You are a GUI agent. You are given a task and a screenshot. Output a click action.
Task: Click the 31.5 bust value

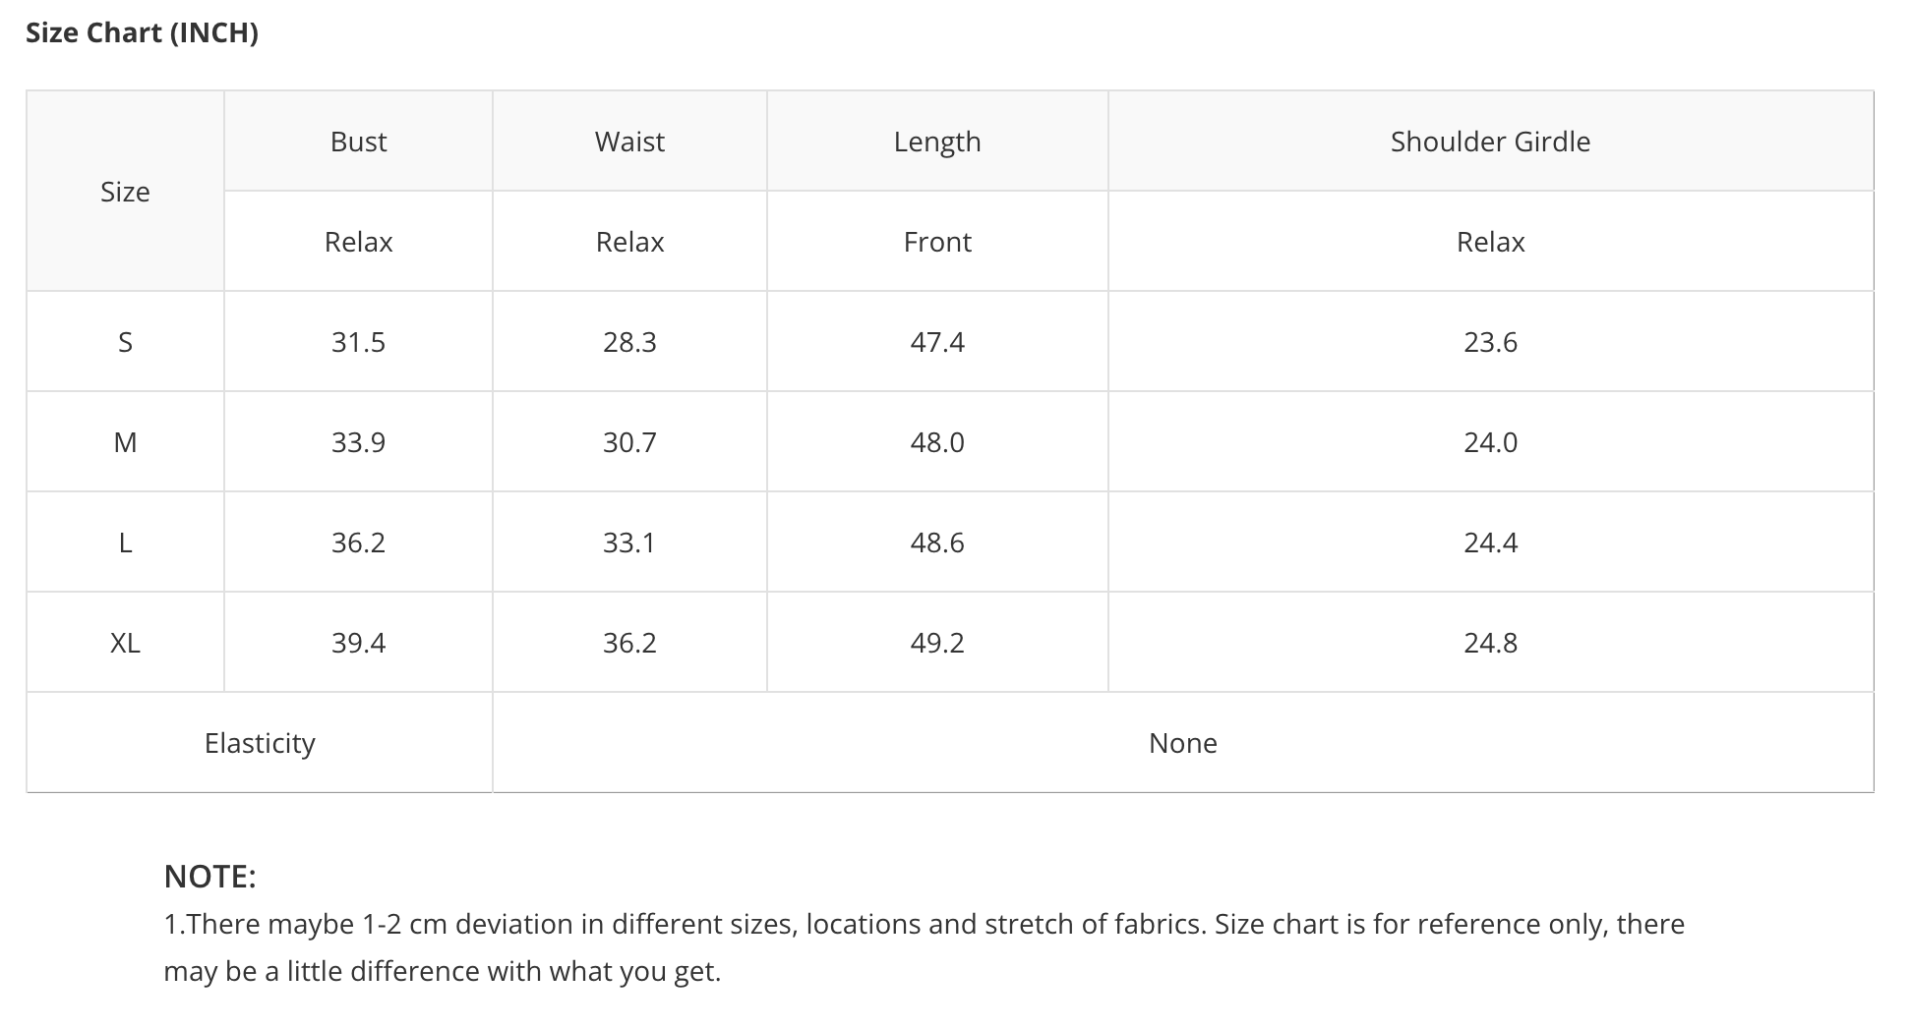[x=358, y=342]
